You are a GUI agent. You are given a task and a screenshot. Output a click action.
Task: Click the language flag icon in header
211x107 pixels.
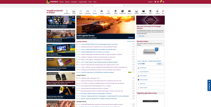(x=164, y=2)
